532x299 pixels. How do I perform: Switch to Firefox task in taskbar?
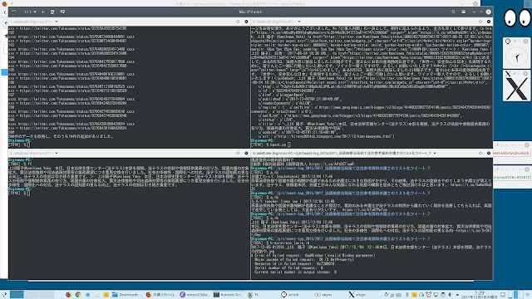click(x=160, y=295)
